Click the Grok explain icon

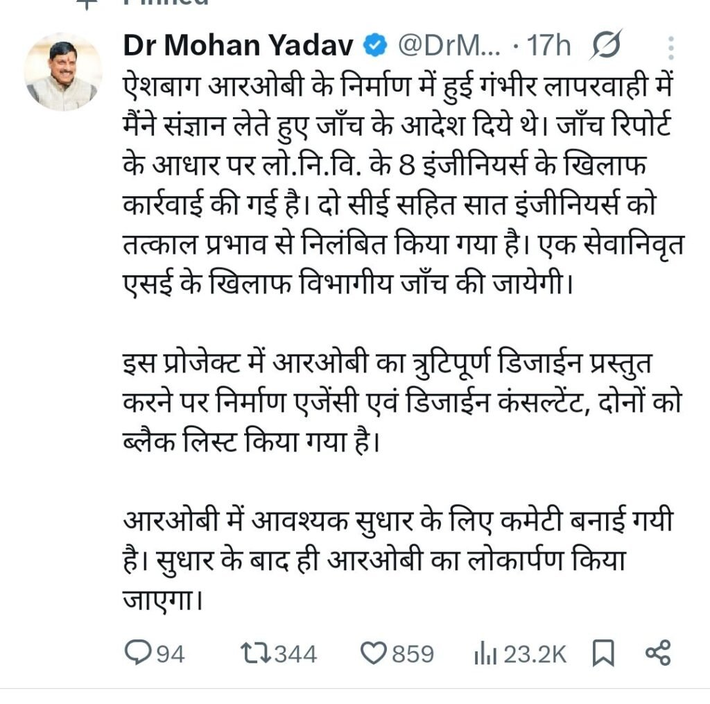[607, 46]
